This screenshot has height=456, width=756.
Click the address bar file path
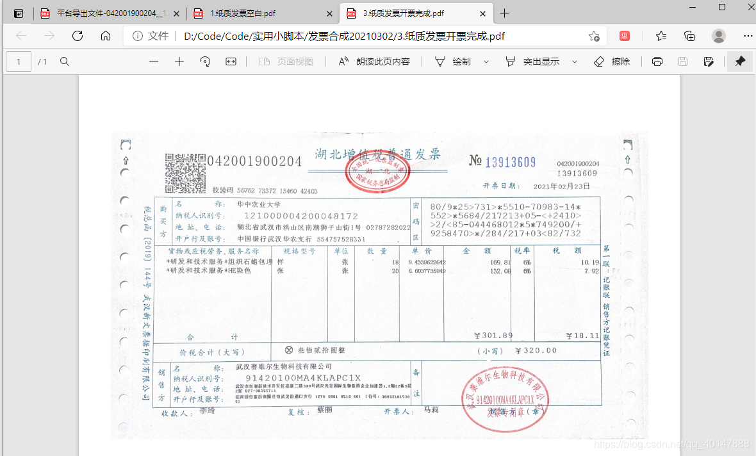(x=344, y=36)
